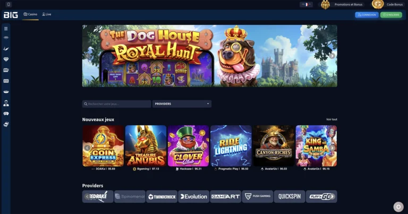Image resolution: width=408 pixels, height=214 pixels.
Task: Open the live dealer person icon
Action: pyautogui.click(x=6, y=103)
